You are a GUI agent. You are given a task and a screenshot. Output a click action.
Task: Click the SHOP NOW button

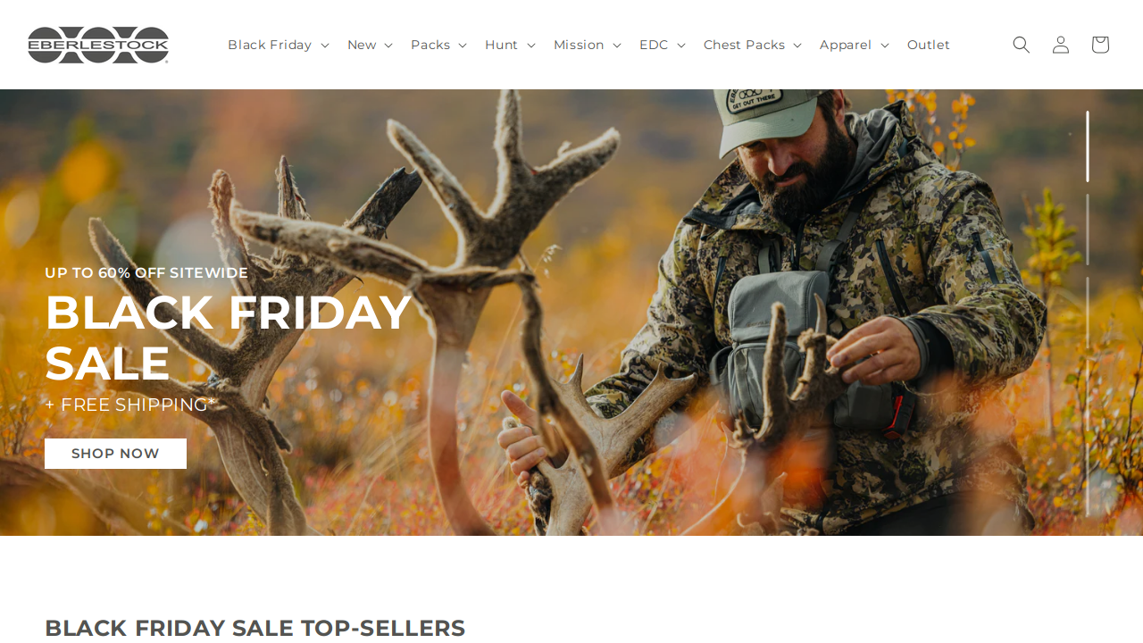pyautogui.click(x=115, y=454)
